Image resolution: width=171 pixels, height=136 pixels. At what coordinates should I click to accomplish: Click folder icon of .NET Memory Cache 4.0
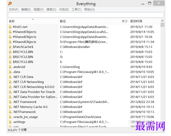point(10,107)
